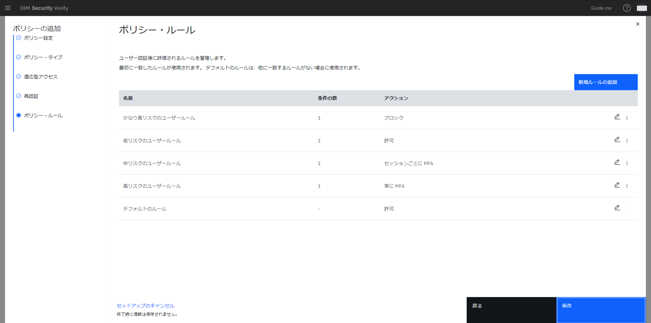The width and height of the screenshot is (651, 323).
Task: Go to 適応型アクセス step
Action: coord(41,77)
